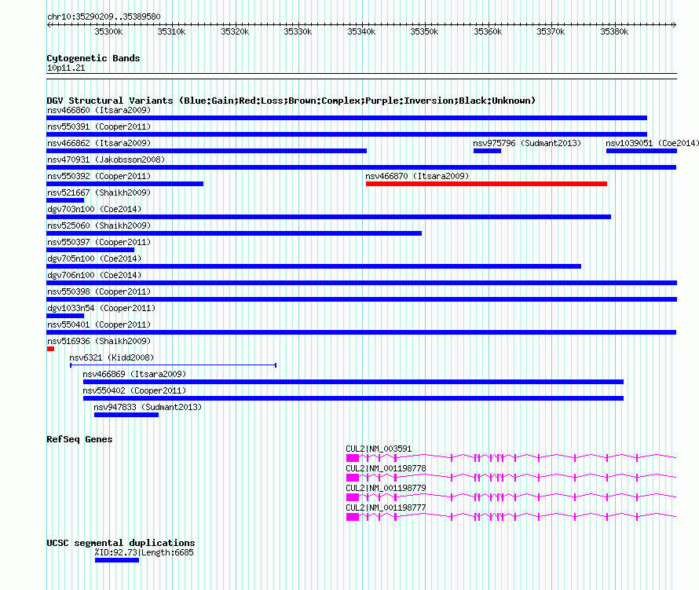The image size is (699, 590).
Task: Click the CUL2|NM_003591 label
Action: tap(379, 449)
